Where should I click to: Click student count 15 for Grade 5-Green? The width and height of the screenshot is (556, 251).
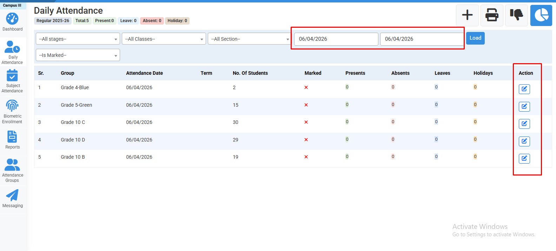point(236,105)
